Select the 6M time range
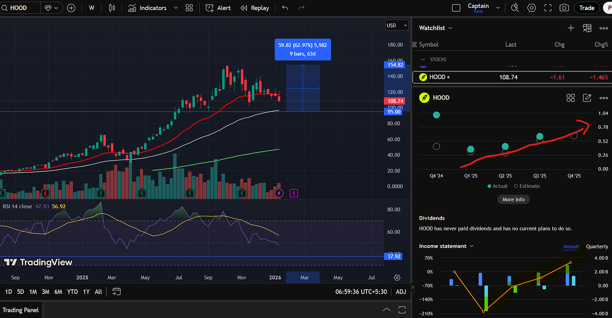612x318 pixels. click(58, 292)
